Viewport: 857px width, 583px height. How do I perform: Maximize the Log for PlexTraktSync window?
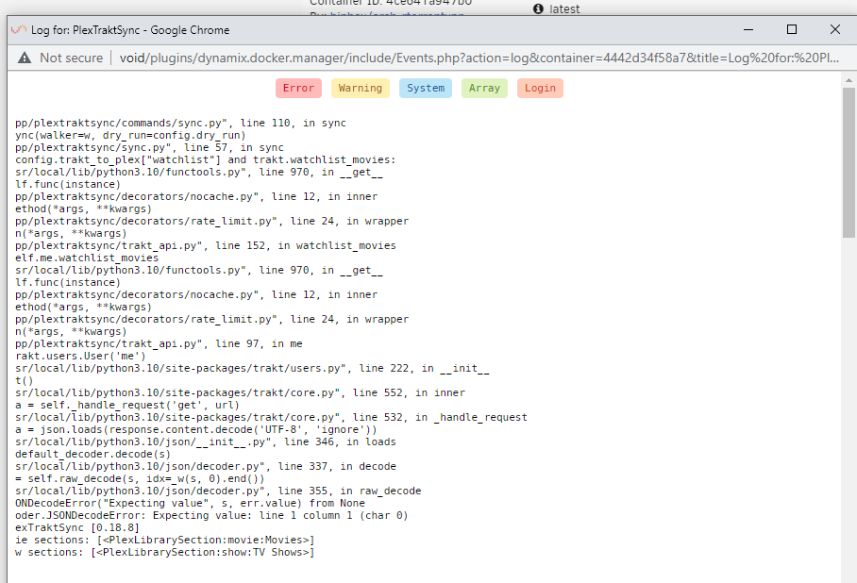(792, 29)
